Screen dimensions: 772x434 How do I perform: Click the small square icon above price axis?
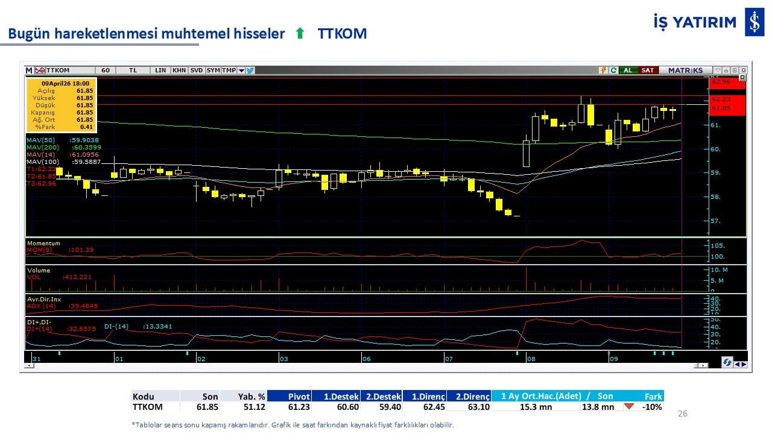click(x=742, y=78)
